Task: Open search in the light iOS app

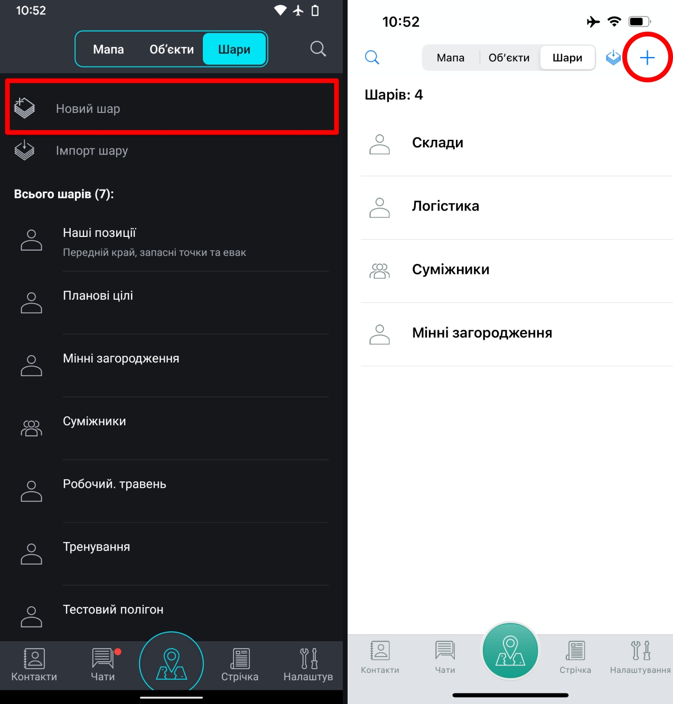Action: pos(372,57)
